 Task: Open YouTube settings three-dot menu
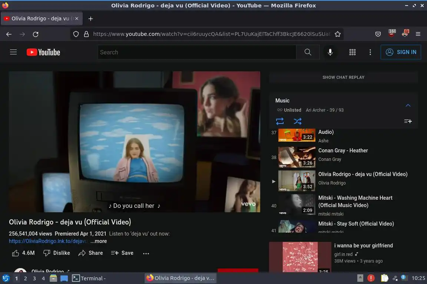370,52
